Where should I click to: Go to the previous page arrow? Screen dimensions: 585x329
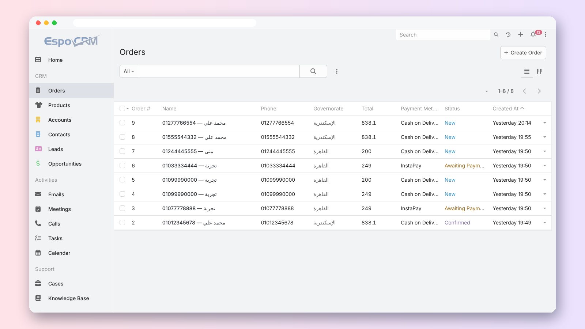[x=524, y=91]
